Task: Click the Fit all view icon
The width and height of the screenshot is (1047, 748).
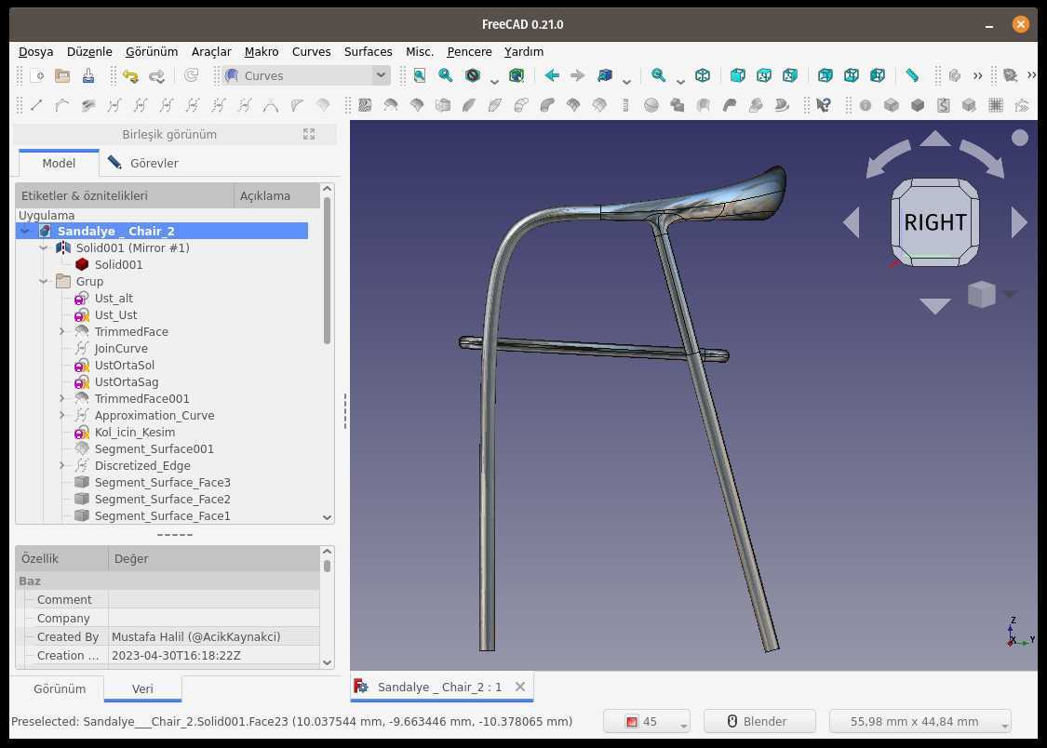Action: coord(420,76)
